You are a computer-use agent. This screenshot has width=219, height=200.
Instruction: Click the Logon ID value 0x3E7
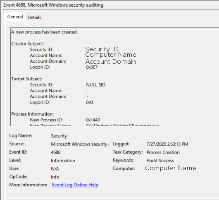click(92, 67)
